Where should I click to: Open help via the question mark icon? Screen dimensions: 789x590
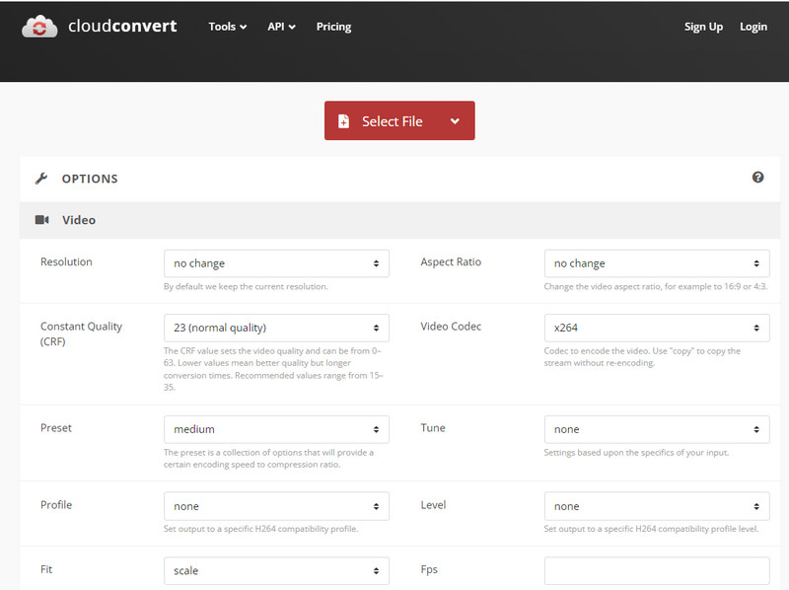[757, 178]
